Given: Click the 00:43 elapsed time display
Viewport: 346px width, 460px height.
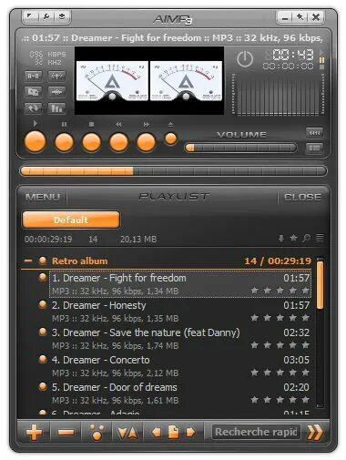Looking at the screenshot, I should [292, 55].
